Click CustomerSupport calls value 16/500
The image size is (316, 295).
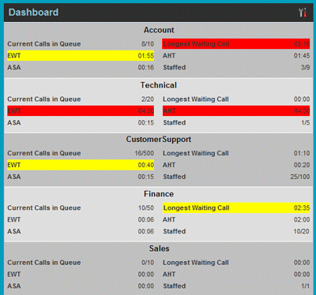pyautogui.click(x=145, y=153)
